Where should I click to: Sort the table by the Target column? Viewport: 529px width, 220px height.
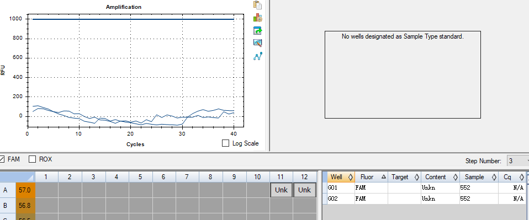pos(404,177)
